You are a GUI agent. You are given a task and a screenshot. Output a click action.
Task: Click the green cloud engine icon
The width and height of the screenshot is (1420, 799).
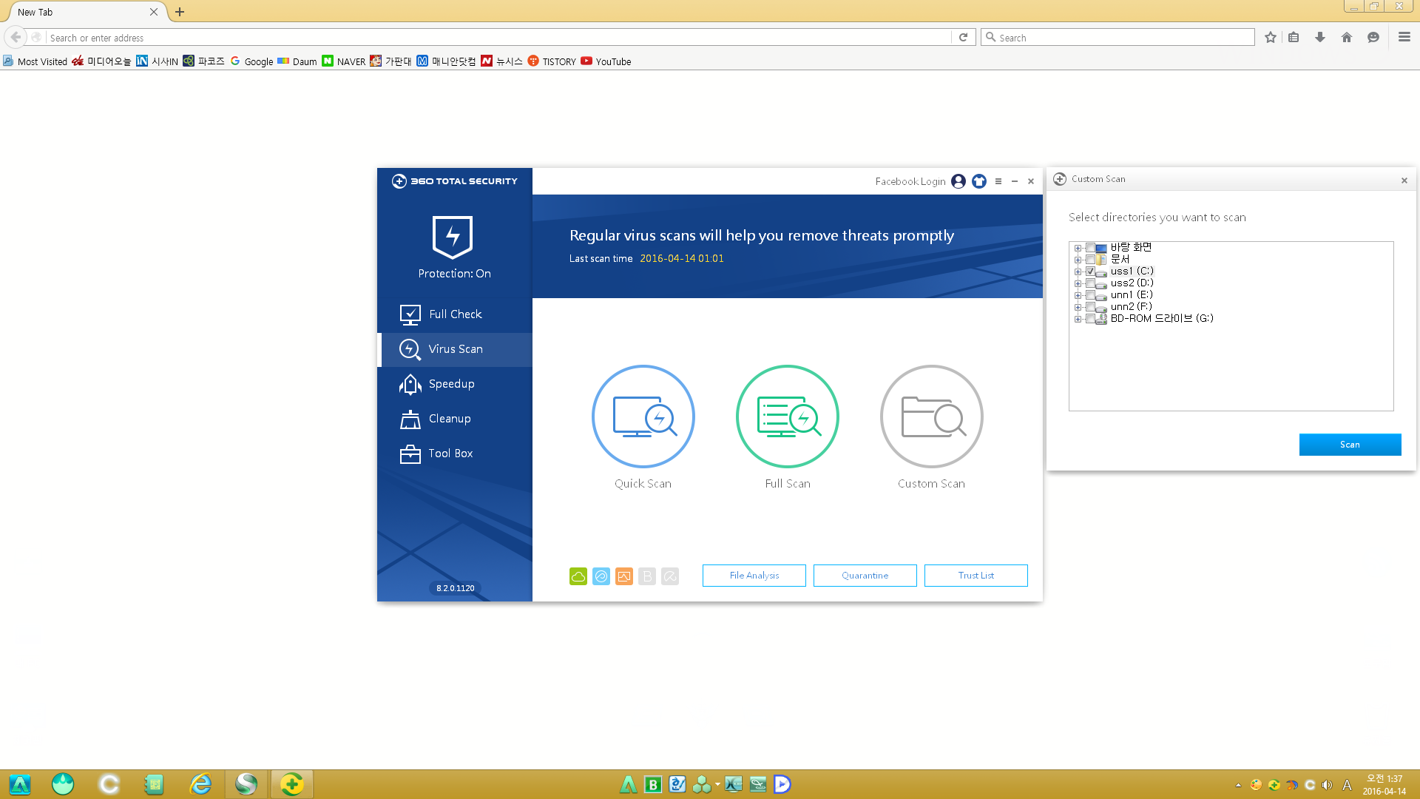tap(578, 576)
